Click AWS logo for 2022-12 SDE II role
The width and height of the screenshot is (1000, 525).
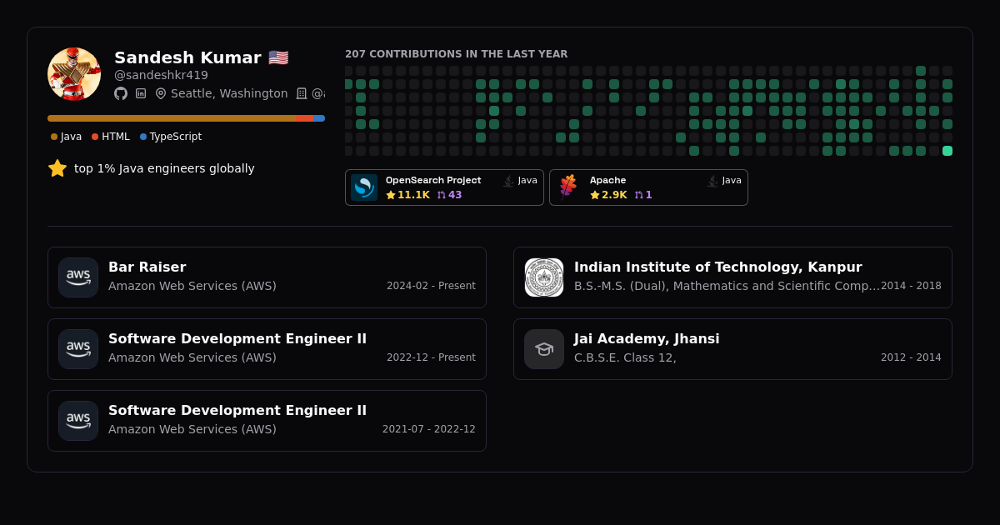pyautogui.click(x=78, y=349)
